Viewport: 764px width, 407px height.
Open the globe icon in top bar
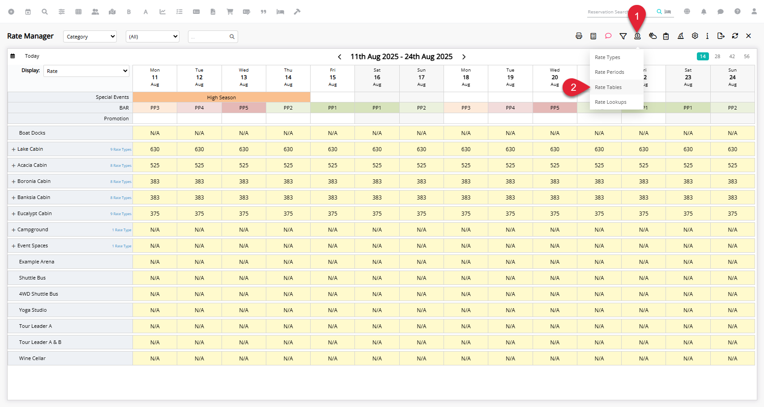tap(687, 12)
